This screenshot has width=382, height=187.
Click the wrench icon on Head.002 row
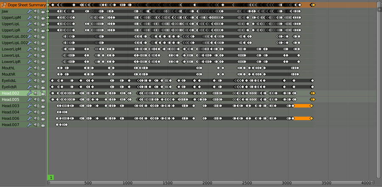29,93
